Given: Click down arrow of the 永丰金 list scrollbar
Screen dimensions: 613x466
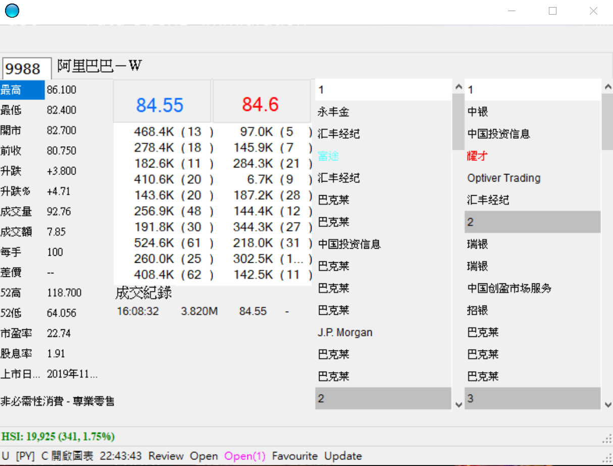Looking at the screenshot, I should (x=458, y=404).
